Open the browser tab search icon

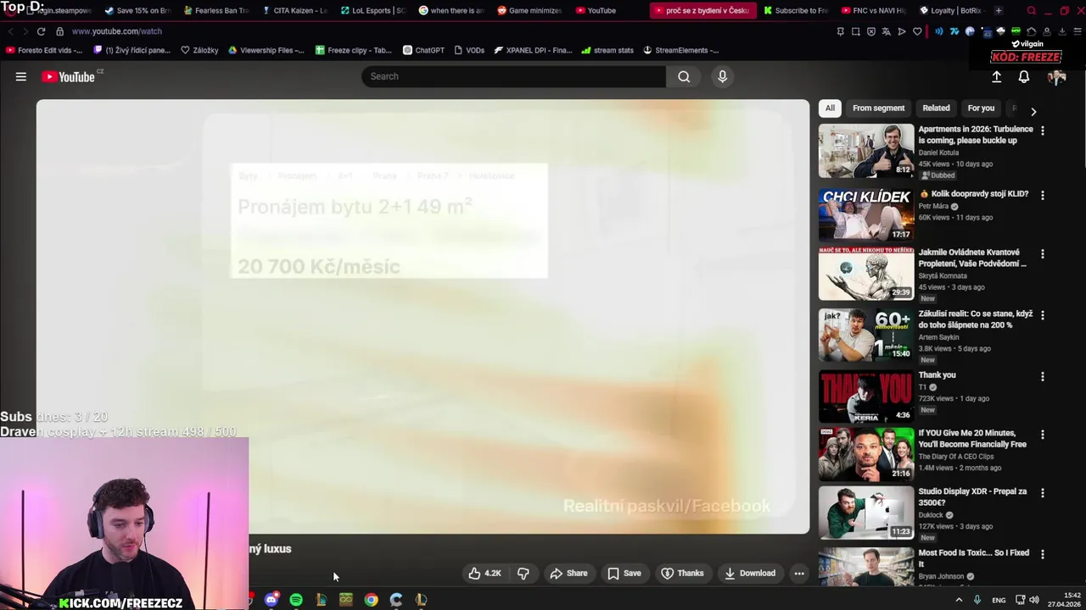coord(1031,10)
